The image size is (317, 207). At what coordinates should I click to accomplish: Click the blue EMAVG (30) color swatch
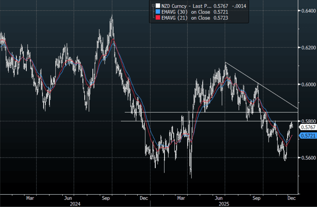(x=158, y=12)
